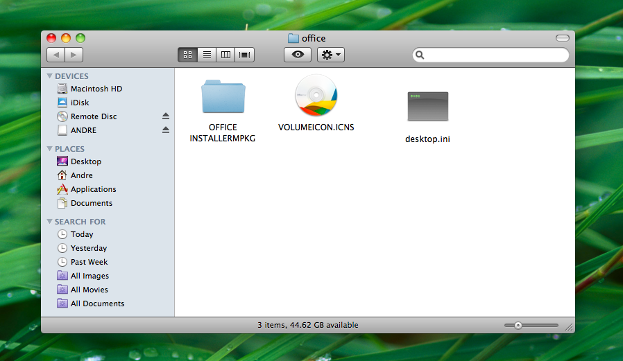Collapse the PLACES section
Viewport: 623px width, 361px height.
49,149
